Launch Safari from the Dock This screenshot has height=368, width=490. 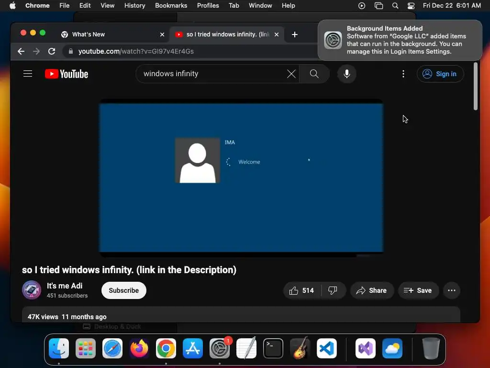point(112,348)
